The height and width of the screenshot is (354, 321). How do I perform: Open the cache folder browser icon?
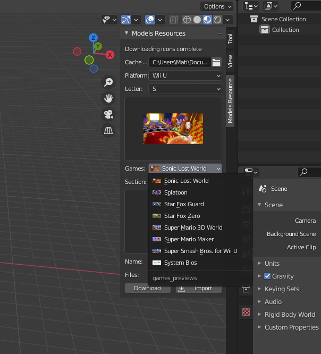pyautogui.click(x=216, y=62)
